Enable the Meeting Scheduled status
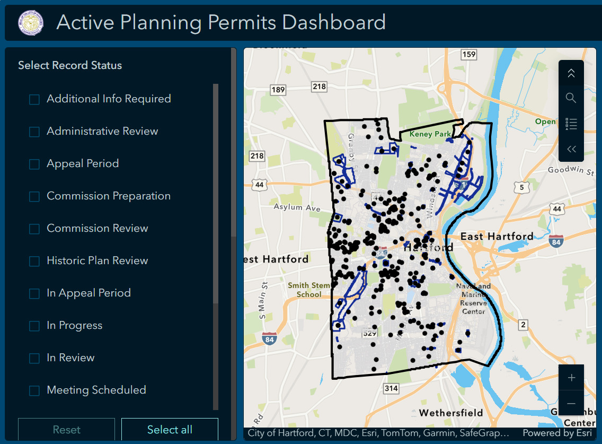The height and width of the screenshot is (444, 602). [34, 390]
